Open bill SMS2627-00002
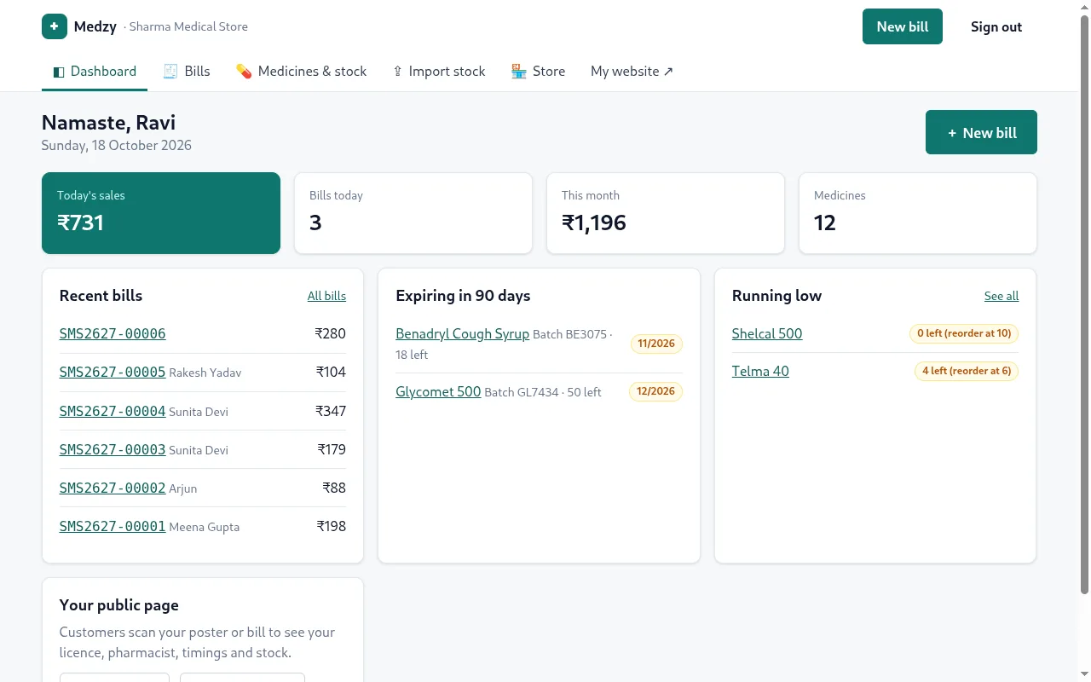Viewport: 1091px width, 682px height. (x=113, y=488)
